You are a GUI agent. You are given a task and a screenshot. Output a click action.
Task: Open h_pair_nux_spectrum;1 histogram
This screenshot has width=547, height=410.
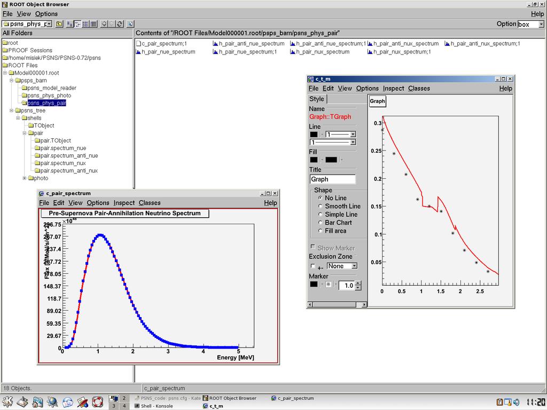click(x=400, y=52)
